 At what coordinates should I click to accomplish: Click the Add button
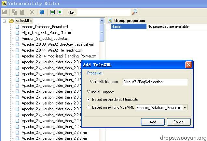point(153,122)
